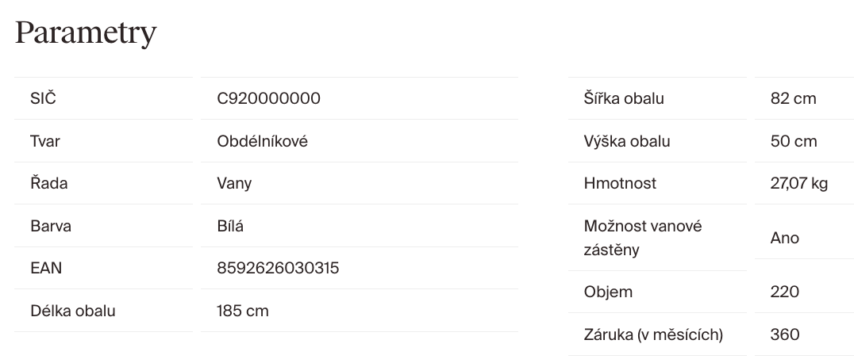Click the Barva parameter label
The width and height of the screenshot is (854, 363).
[51, 226]
